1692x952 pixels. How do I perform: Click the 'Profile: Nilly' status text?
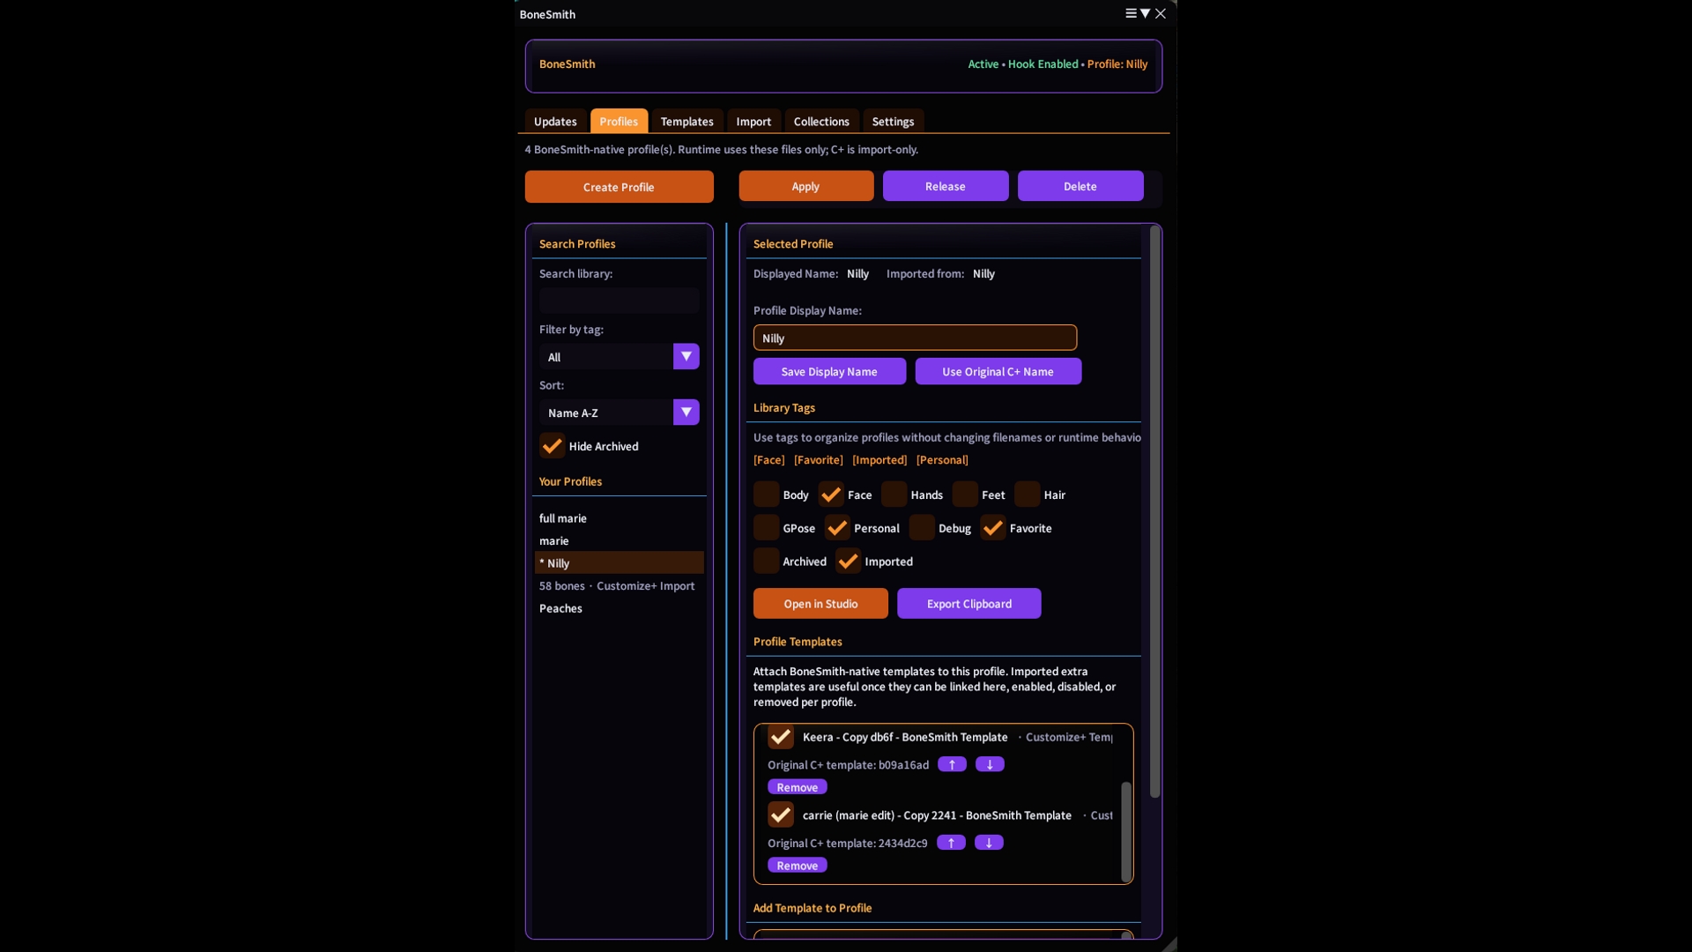coord(1117,64)
